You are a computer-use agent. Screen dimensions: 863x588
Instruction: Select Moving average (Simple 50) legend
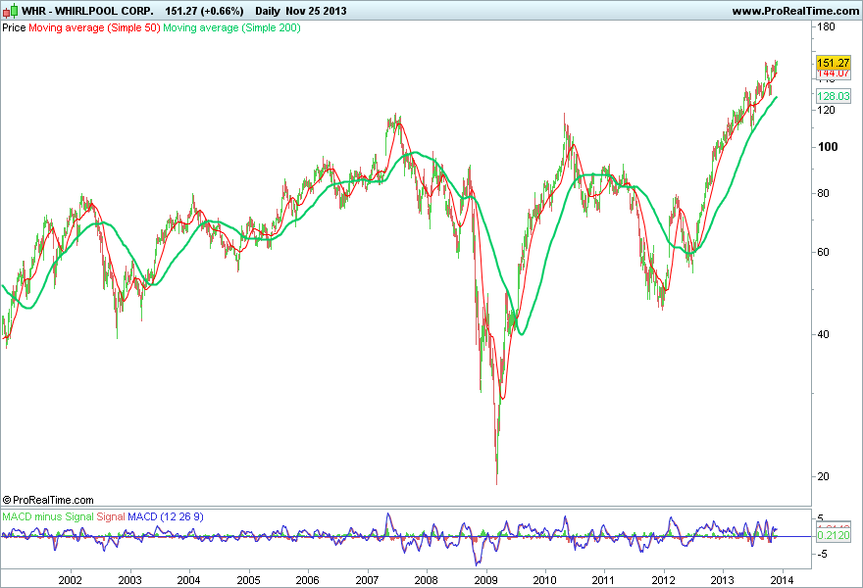[94, 27]
